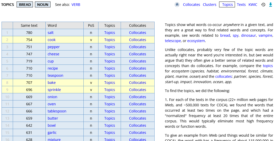
Task: Follow the 'ecosystem' example link
Action: pyautogui.click(x=196, y=41)
